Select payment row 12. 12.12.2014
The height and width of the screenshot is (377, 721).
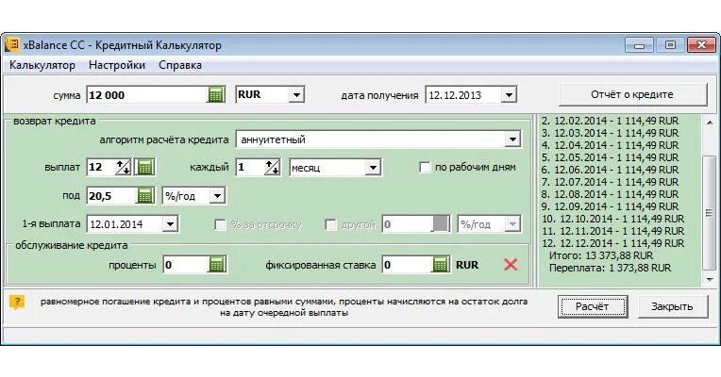click(612, 243)
